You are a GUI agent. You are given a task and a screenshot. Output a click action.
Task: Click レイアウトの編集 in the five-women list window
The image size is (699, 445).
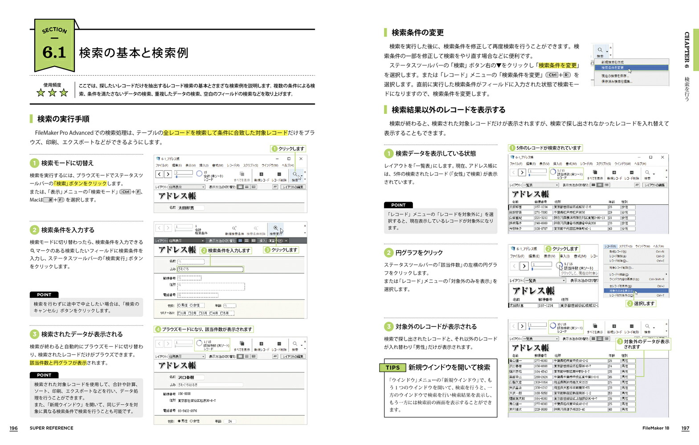click(654, 185)
